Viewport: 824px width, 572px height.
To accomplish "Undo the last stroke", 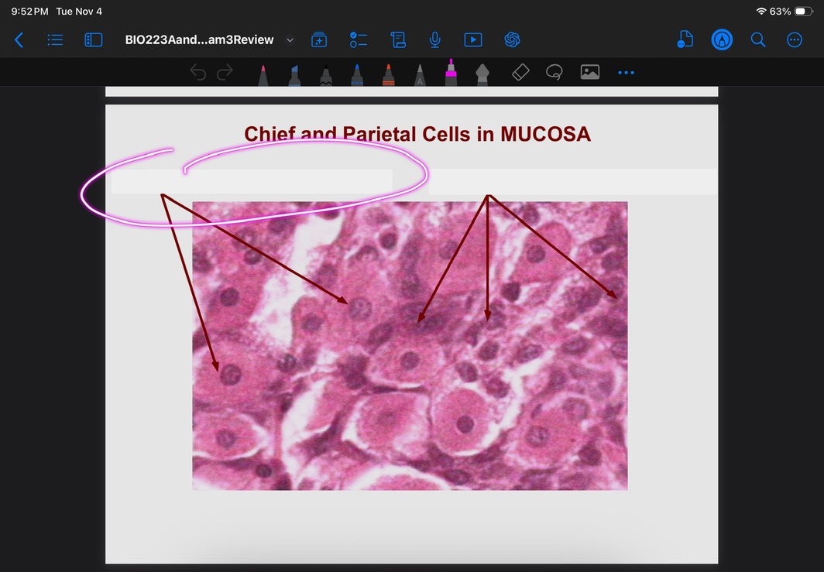I will click(x=197, y=72).
